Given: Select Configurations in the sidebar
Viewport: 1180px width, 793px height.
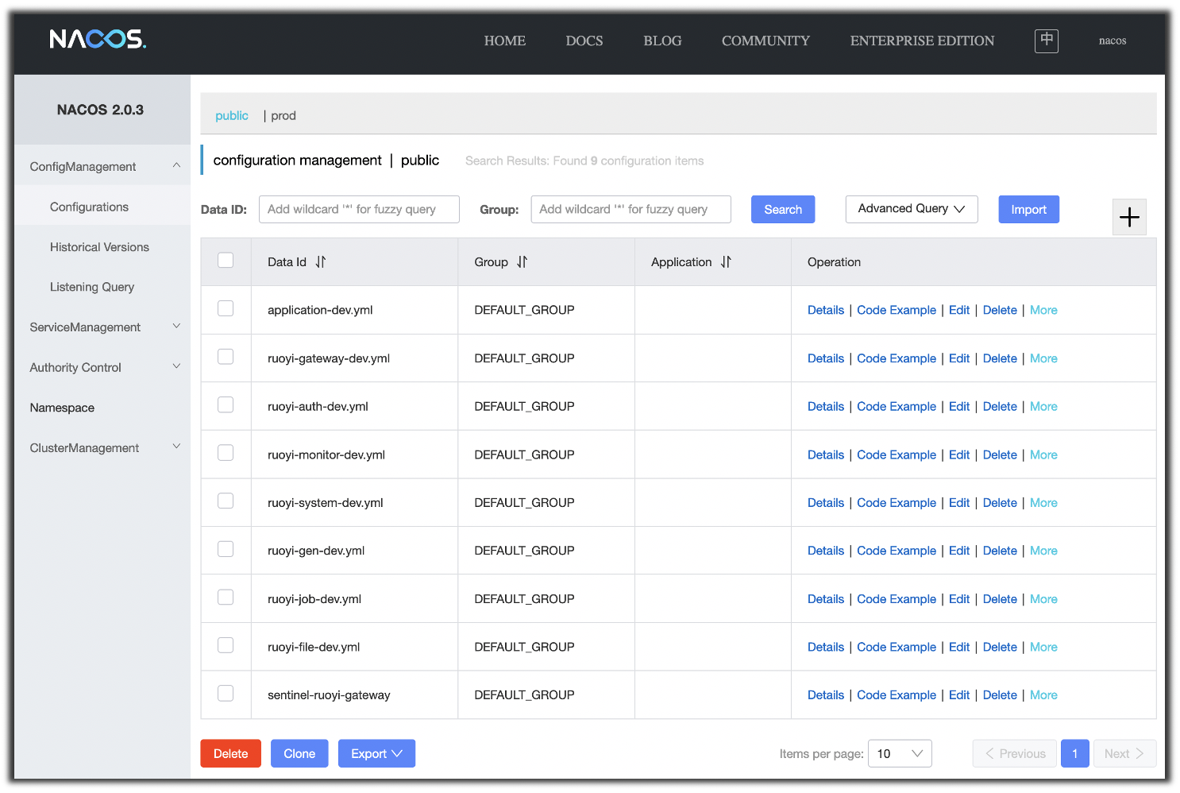Looking at the screenshot, I should (x=102, y=207).
